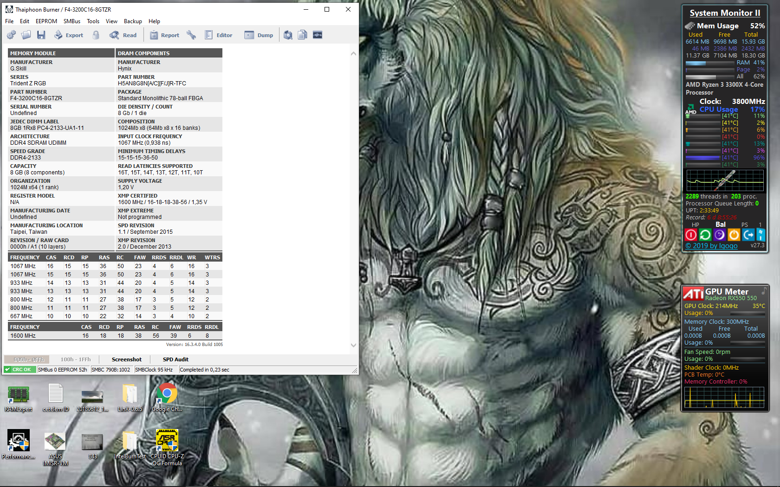The width and height of the screenshot is (780, 487).
Task: Open file with the folder toolbar icon
Action: click(26, 35)
